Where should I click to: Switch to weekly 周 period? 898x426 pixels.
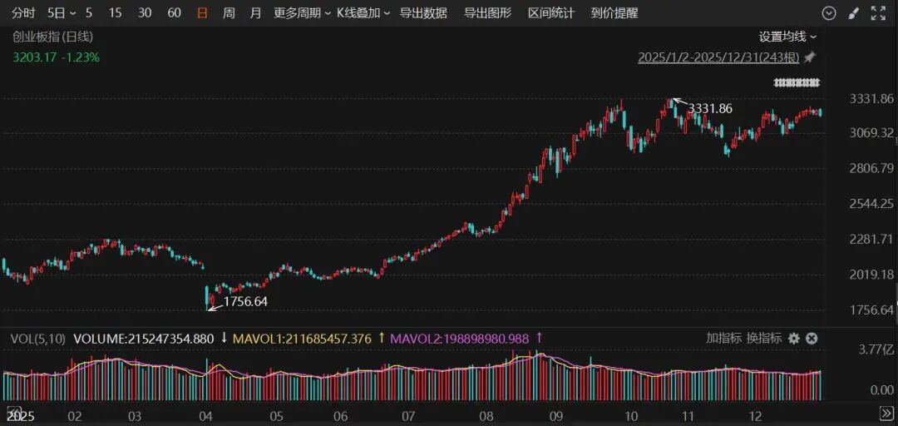pyautogui.click(x=229, y=12)
